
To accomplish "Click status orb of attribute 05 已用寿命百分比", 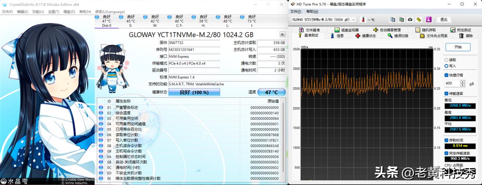I will [x=100, y=129].
